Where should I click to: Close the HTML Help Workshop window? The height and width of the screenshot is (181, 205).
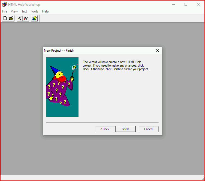[x=198, y=4]
